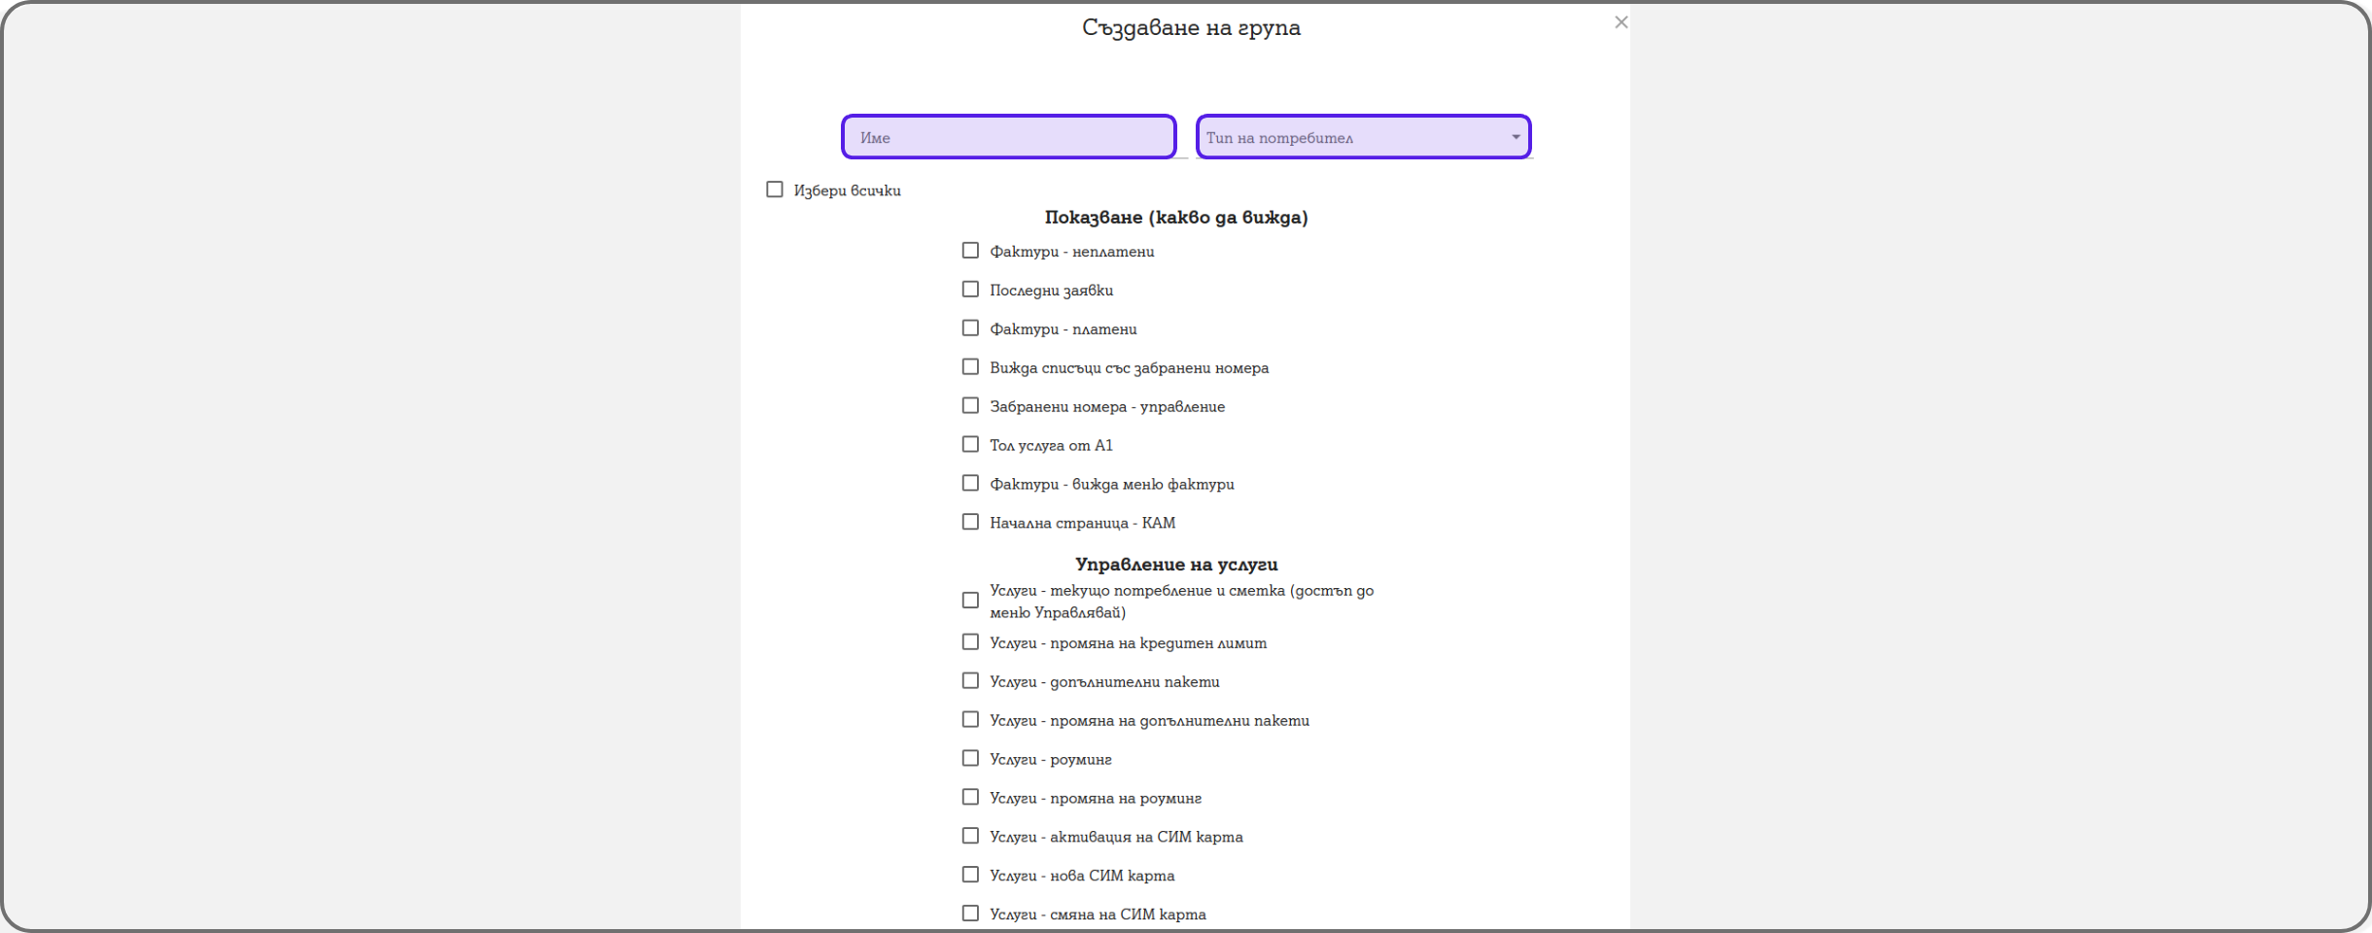2372x933 pixels.
Task: Tick the Тол услуга от А1 checkbox
Action: (970, 445)
